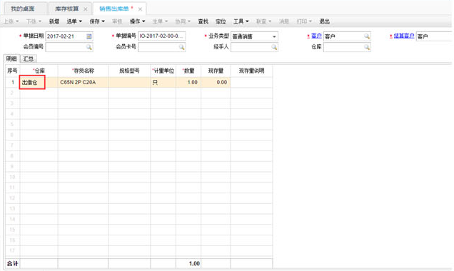
Task: Click the 退出 button
Action: 324,21
